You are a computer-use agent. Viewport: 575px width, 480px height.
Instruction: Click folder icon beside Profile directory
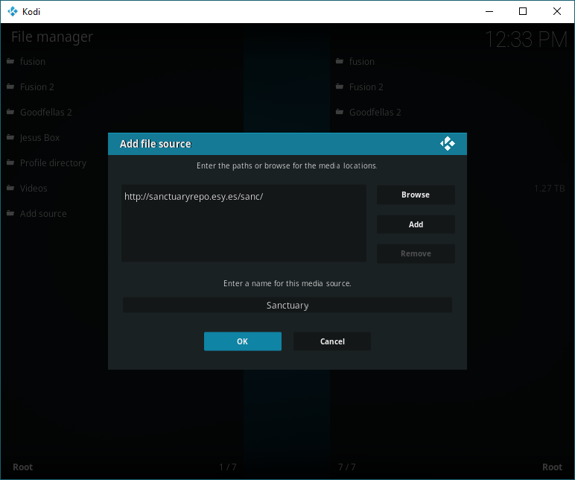(10, 162)
